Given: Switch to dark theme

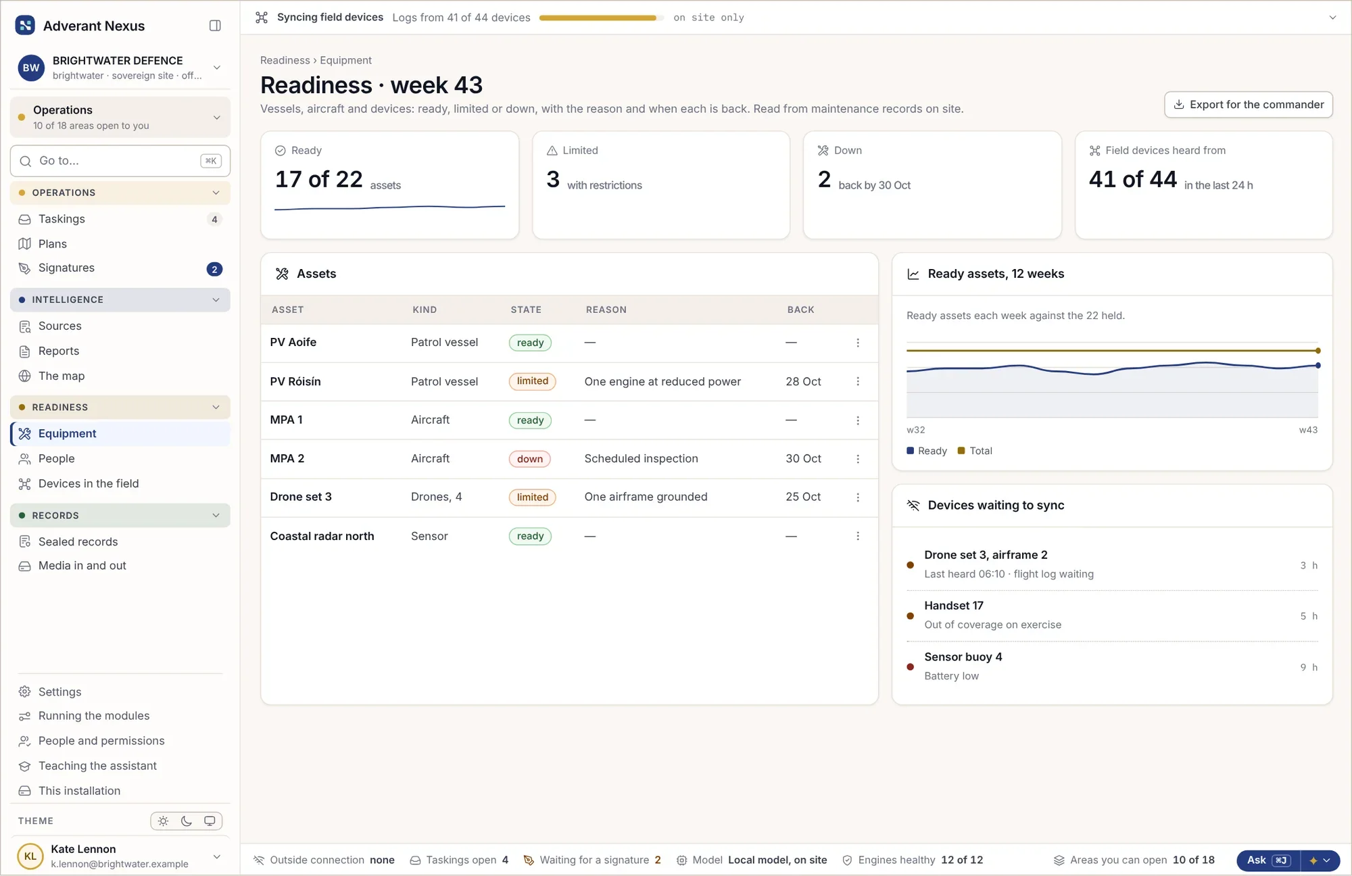Looking at the screenshot, I should point(187,821).
